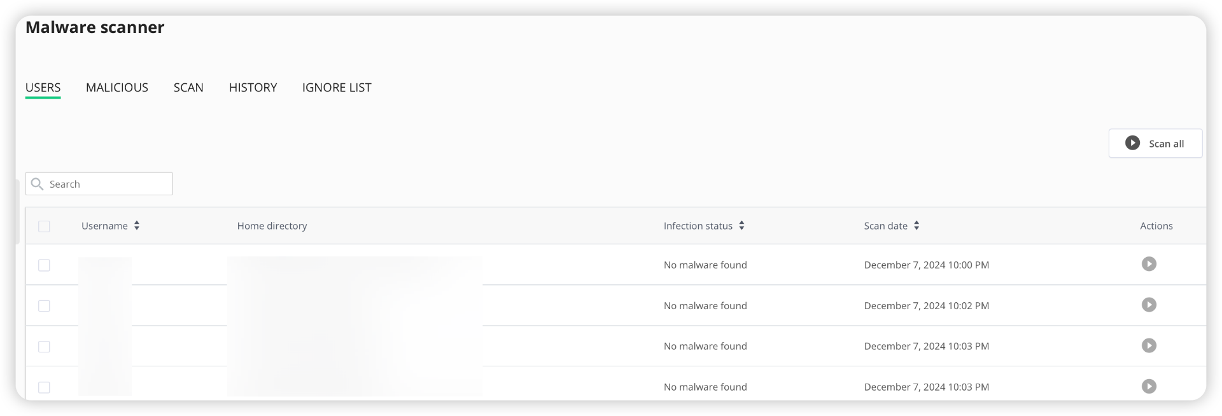Image resolution: width=1222 pixels, height=416 pixels.
Task: Select the USERS tab
Action: click(43, 87)
